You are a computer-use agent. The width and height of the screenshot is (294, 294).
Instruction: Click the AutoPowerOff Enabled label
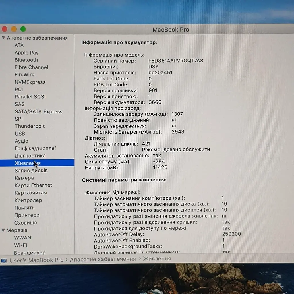(122, 240)
